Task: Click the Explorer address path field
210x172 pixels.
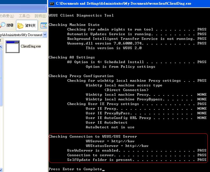Action: click(21, 35)
